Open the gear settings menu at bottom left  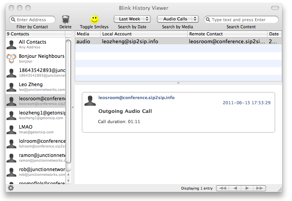point(11,188)
